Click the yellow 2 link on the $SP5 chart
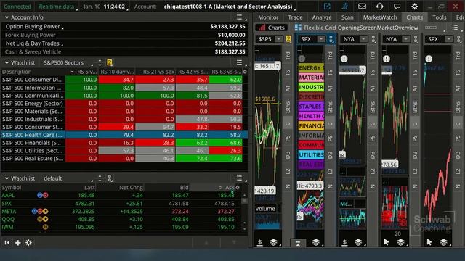This screenshot has height=261, width=465. coord(288,38)
